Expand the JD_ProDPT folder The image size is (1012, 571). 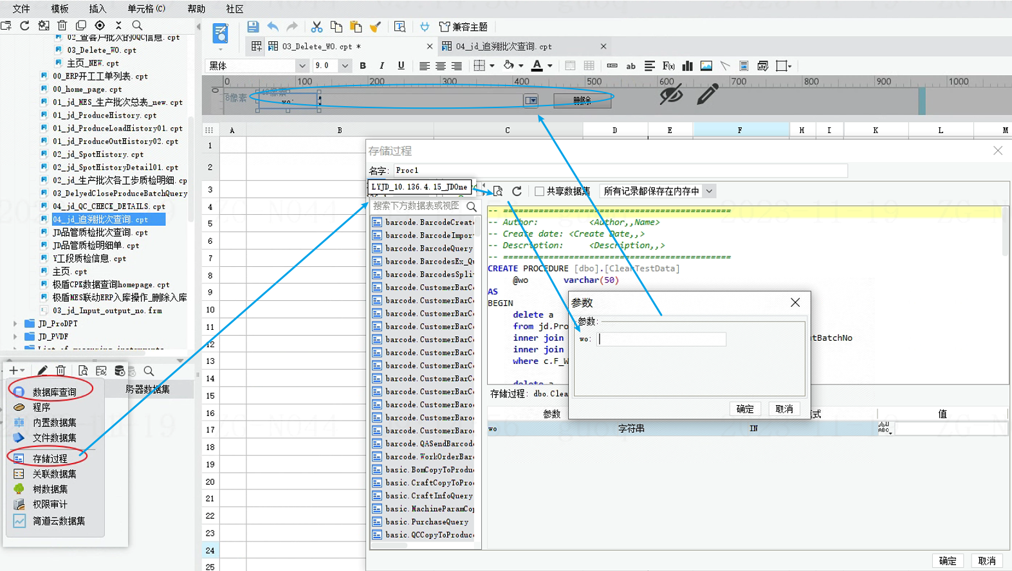point(15,323)
